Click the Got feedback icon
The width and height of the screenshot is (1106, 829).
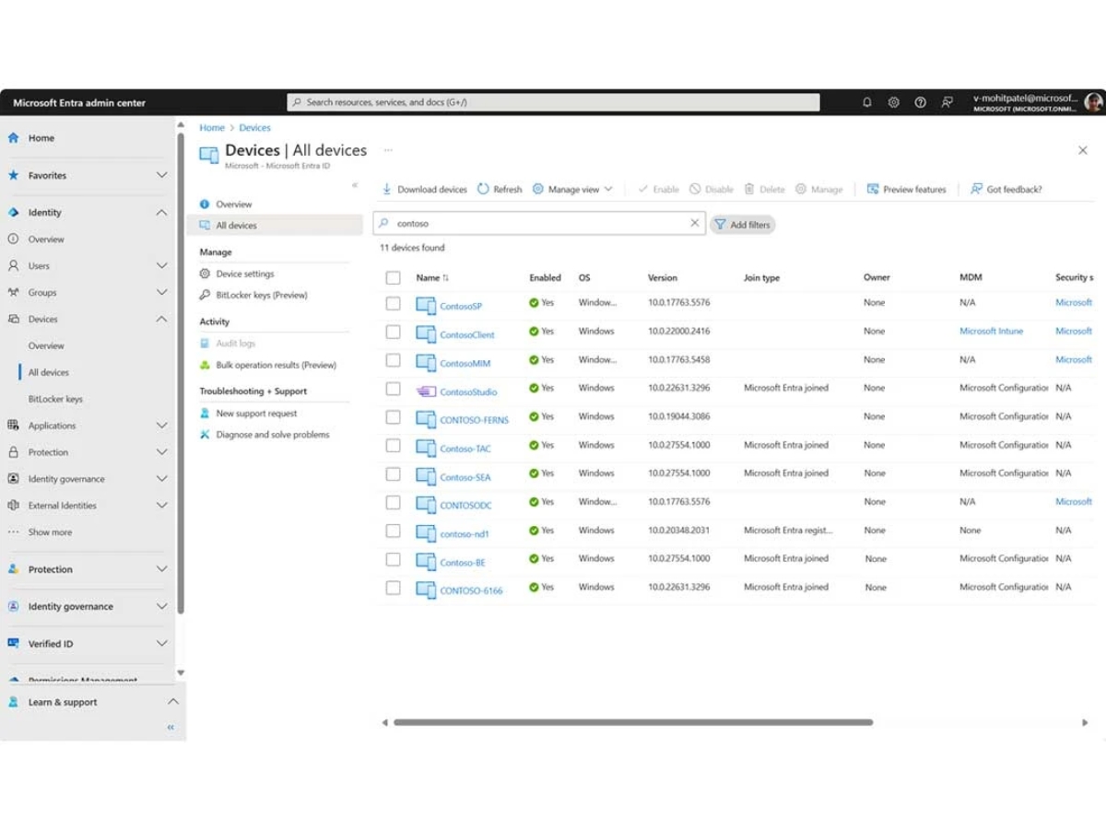point(976,189)
